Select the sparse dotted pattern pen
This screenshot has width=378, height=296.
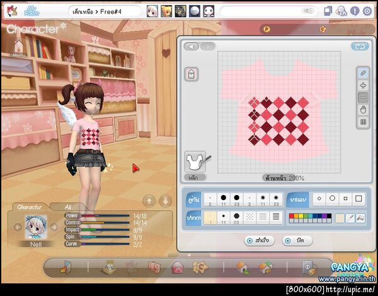pos(249,218)
